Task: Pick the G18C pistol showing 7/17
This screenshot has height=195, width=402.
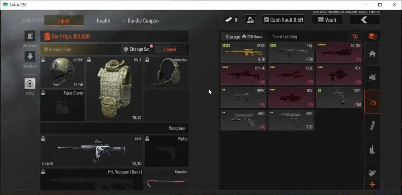Action: [291, 120]
